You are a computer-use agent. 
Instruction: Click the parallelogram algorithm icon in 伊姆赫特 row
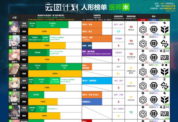pos(165,114)
